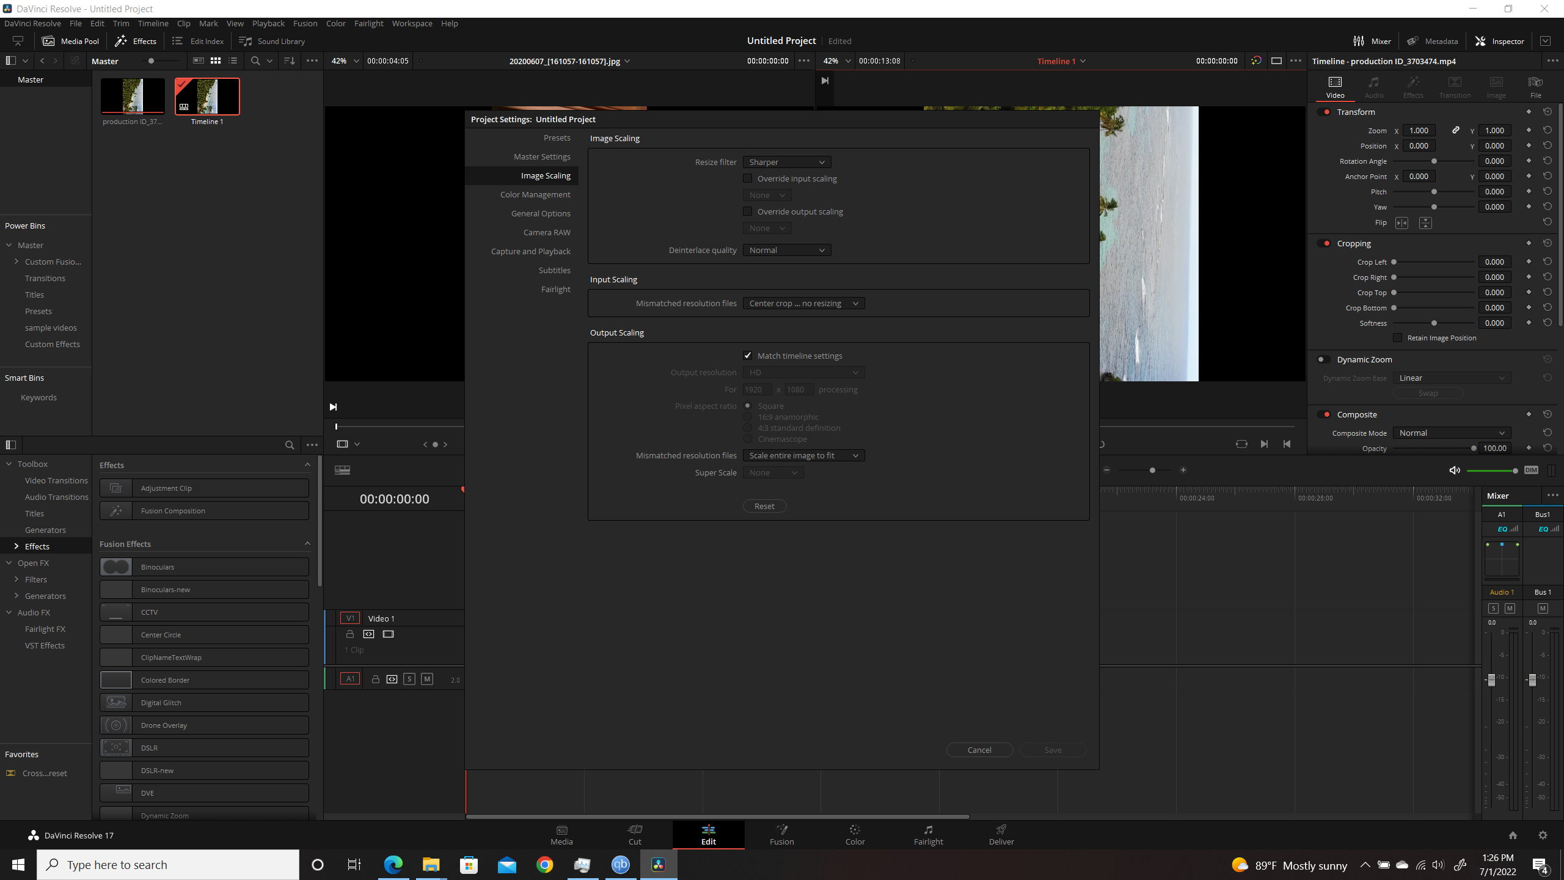
Task: Select the Binoculars fusion effect
Action: 204,567
